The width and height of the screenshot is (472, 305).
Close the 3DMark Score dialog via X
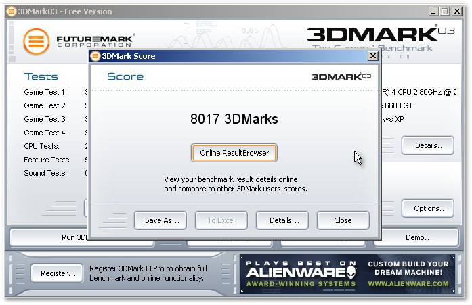(373, 56)
